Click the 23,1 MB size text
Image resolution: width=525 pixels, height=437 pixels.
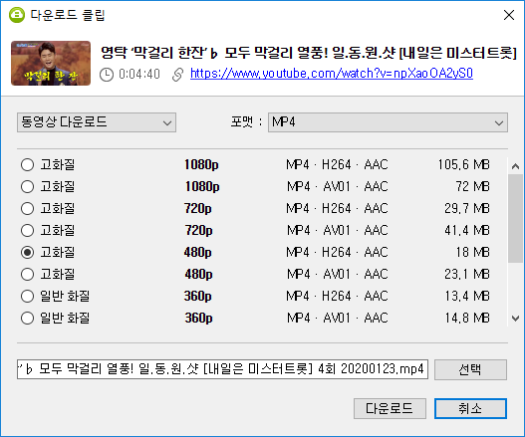[467, 274]
